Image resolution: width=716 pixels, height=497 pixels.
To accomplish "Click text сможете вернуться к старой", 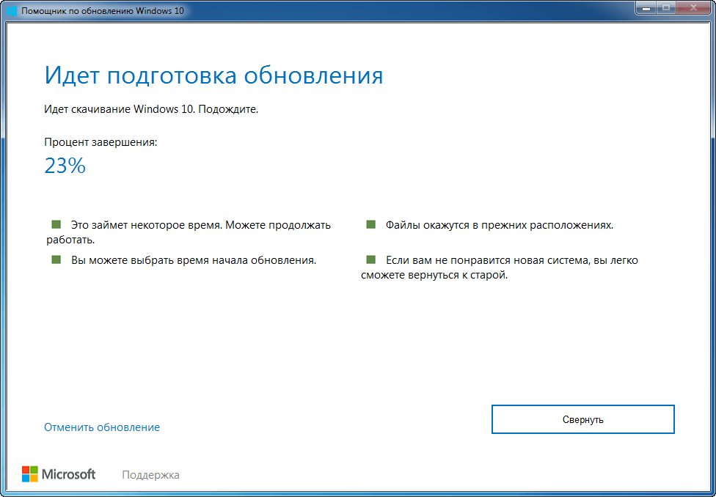I will pyautogui.click(x=434, y=276).
